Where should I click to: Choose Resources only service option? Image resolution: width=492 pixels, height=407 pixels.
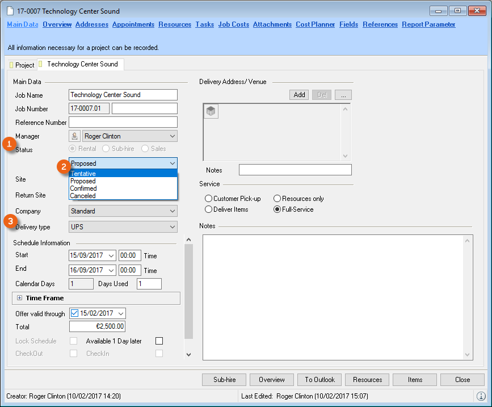point(277,199)
